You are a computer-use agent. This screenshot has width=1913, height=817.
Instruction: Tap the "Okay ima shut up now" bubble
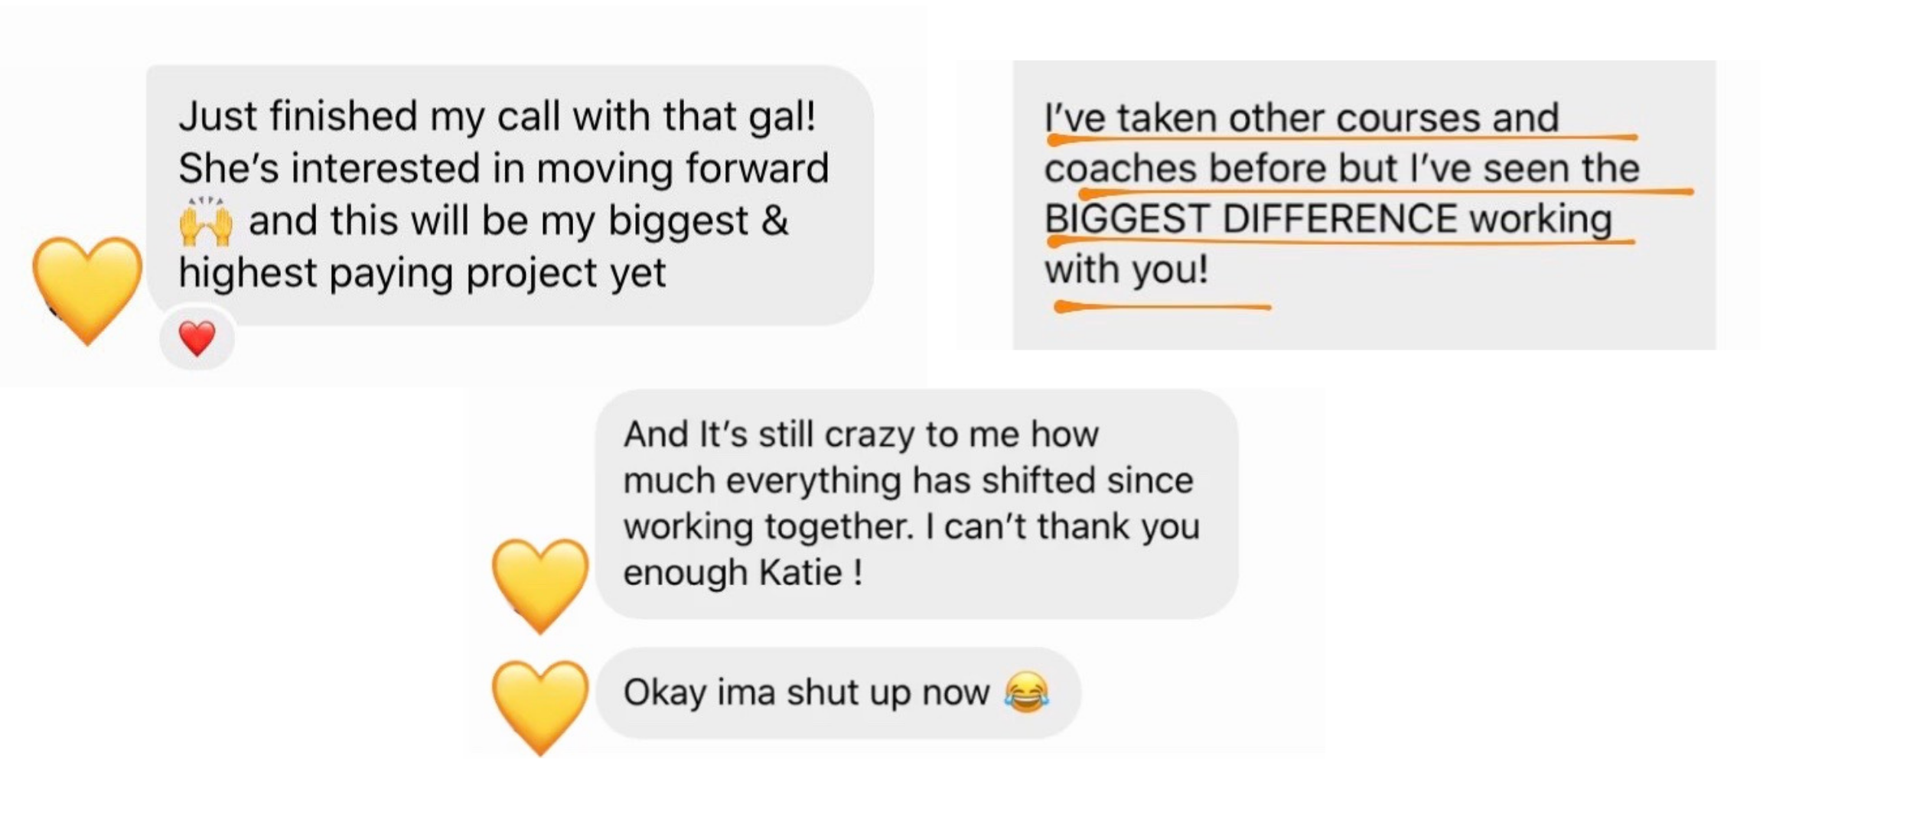point(838,693)
